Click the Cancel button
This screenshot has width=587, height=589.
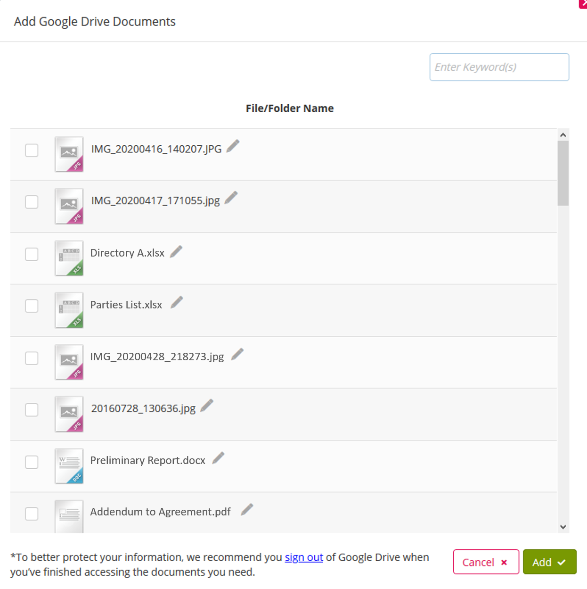pos(486,562)
